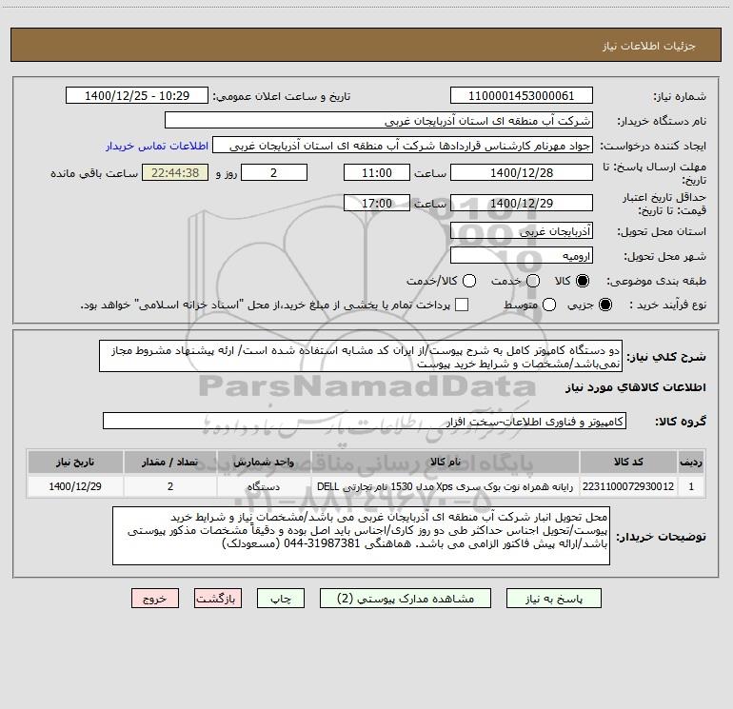View attached documents (2) button
Image resolution: width=733 pixels, height=709 pixels.
point(406,599)
